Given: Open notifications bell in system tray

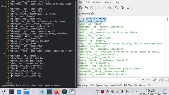Looking at the screenshot, I should click(x=97, y=92).
